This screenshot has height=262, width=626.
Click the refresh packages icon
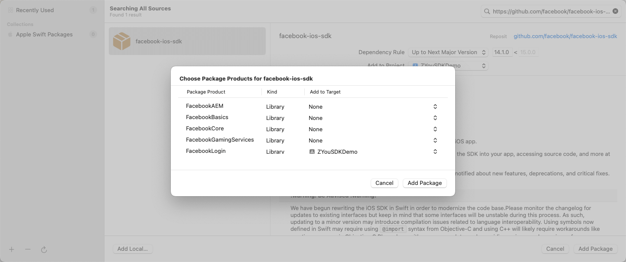(44, 249)
